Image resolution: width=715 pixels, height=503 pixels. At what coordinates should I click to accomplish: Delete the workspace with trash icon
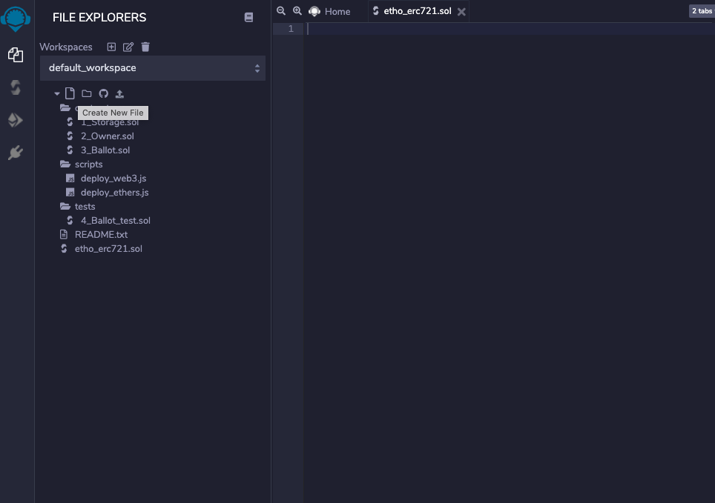[145, 47]
